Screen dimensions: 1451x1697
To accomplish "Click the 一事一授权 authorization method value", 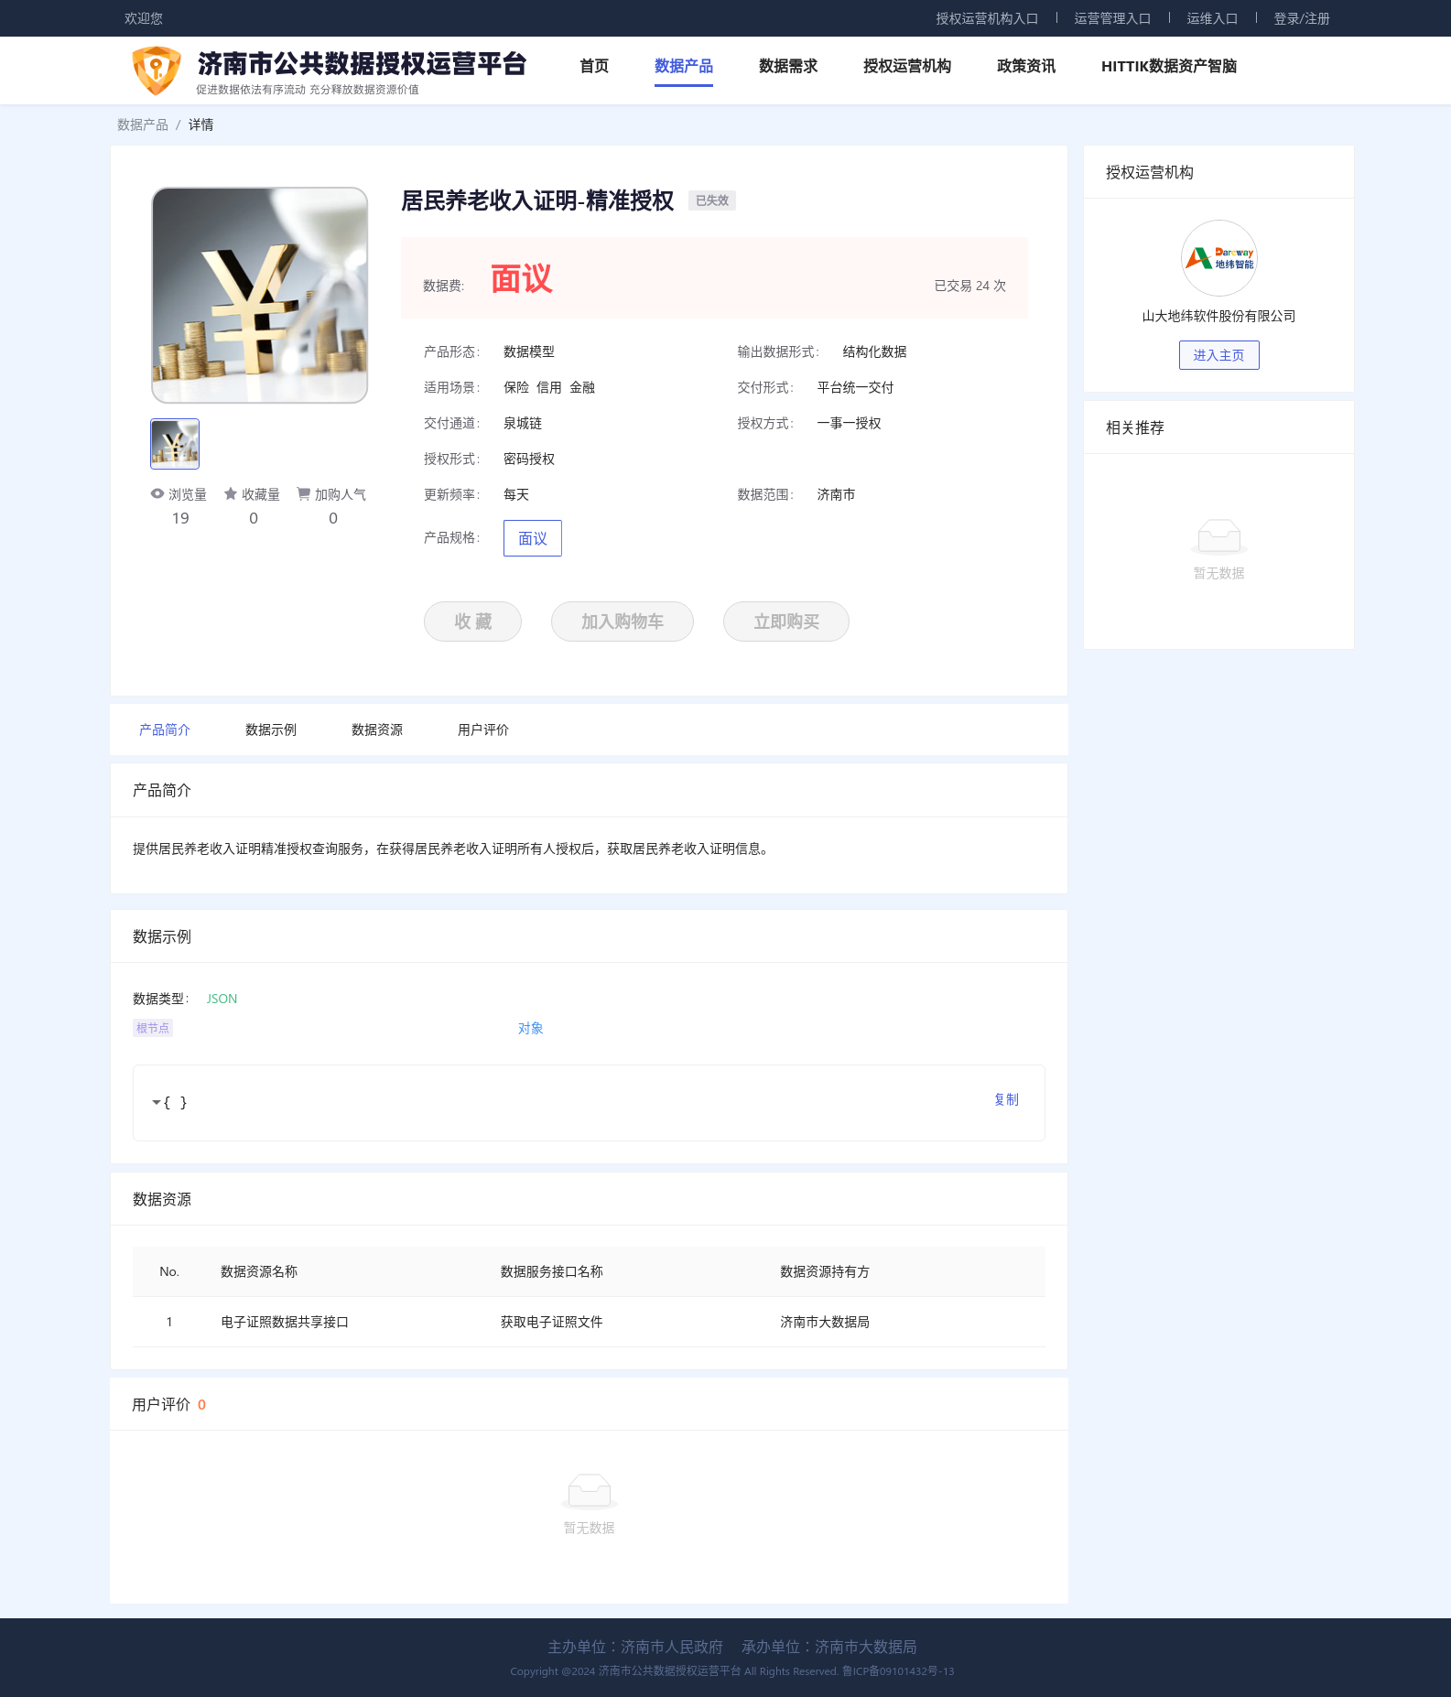I will tap(850, 423).
